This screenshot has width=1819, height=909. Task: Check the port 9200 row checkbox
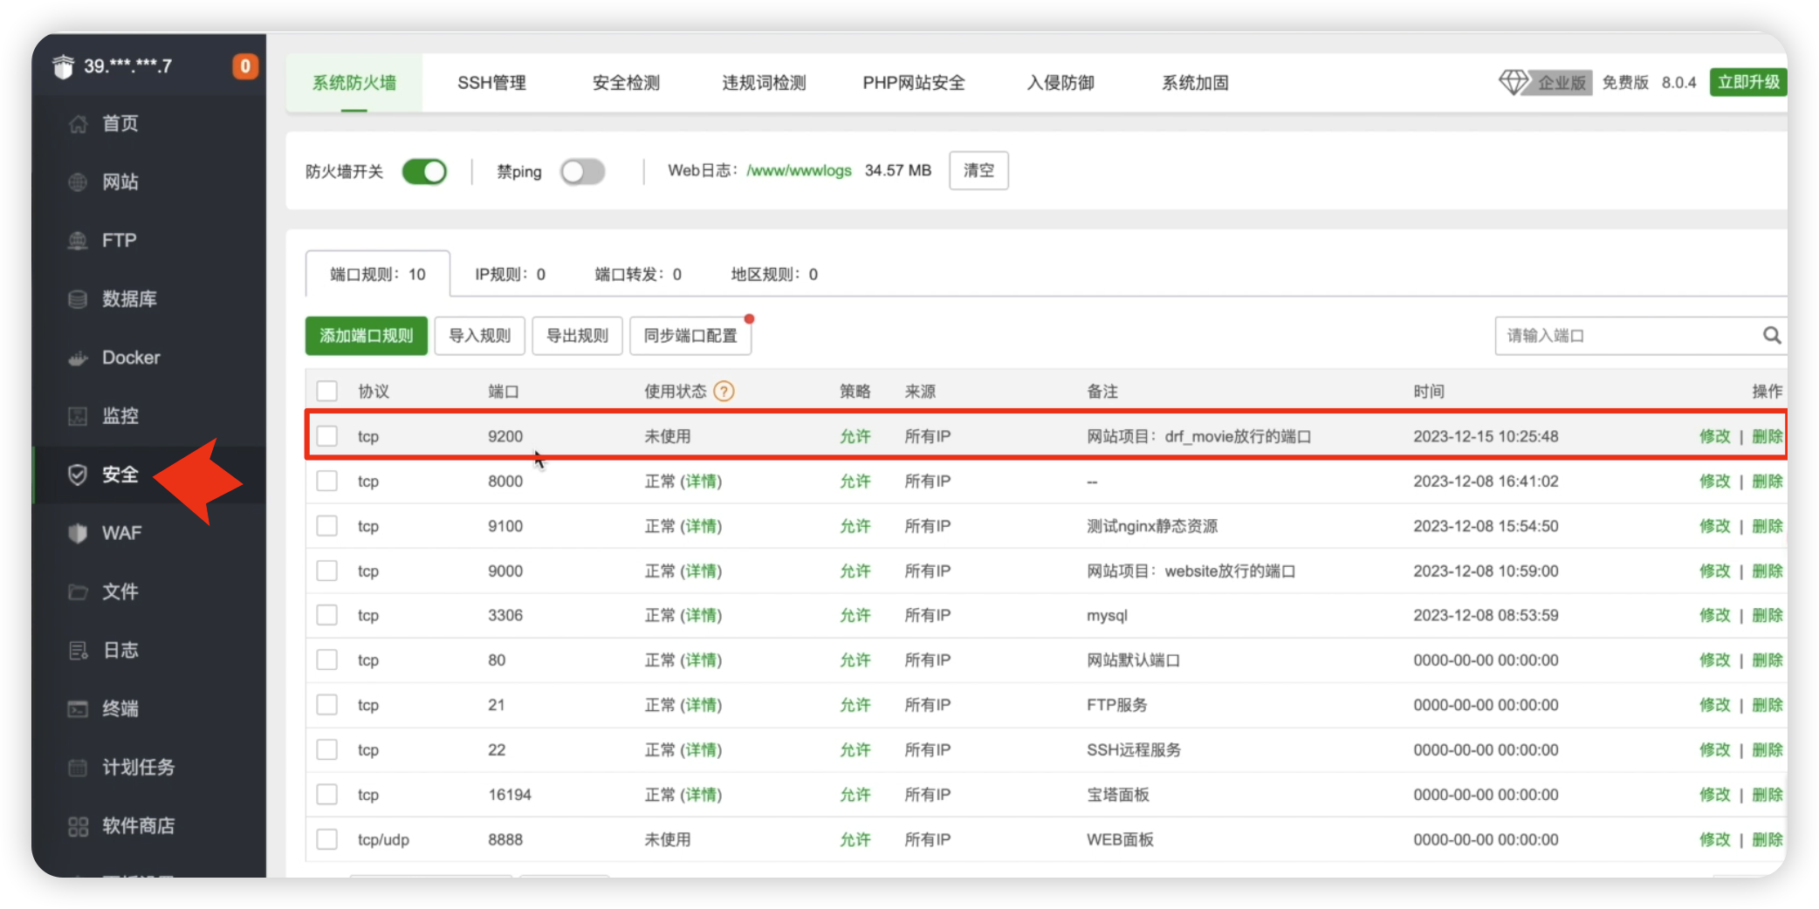327,436
